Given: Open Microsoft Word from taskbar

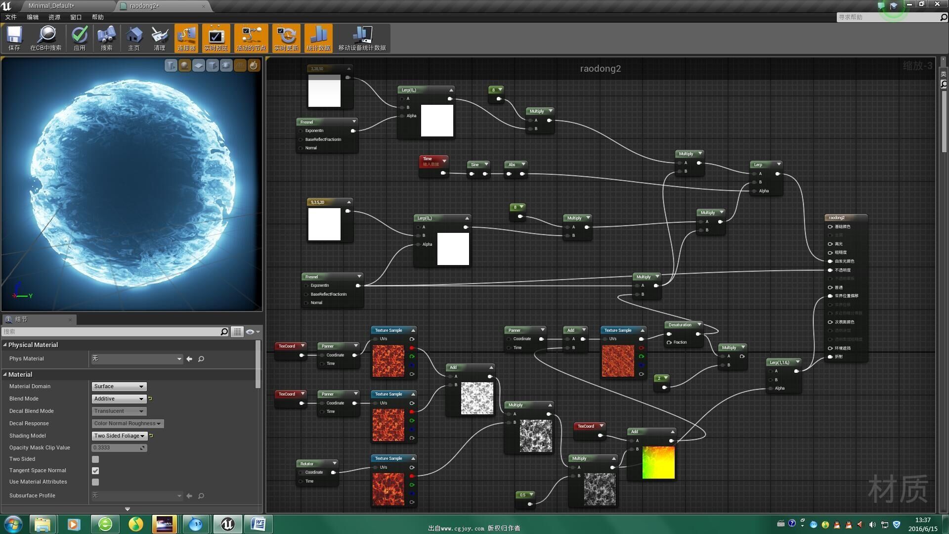Looking at the screenshot, I should point(258,524).
